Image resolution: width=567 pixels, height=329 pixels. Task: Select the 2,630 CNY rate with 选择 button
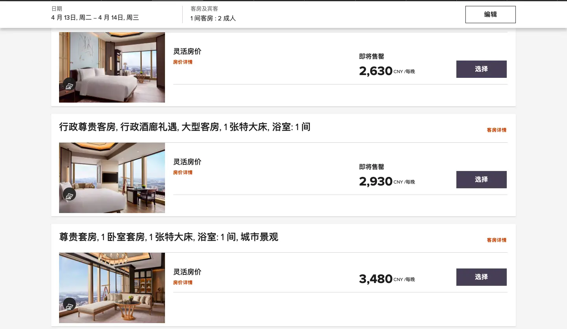pyautogui.click(x=481, y=69)
